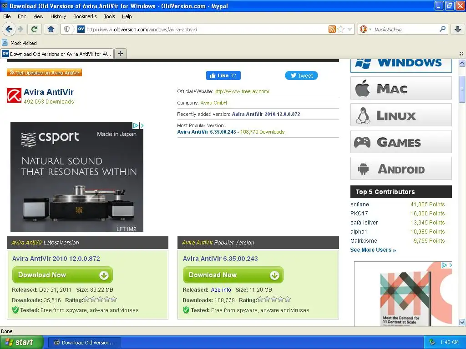Close the csport ad with X icon
The width and height of the screenshot is (466, 349).
tap(142, 125)
